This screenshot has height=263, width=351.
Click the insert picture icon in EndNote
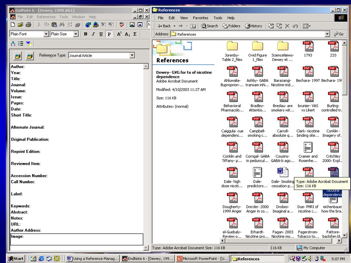coord(132,24)
